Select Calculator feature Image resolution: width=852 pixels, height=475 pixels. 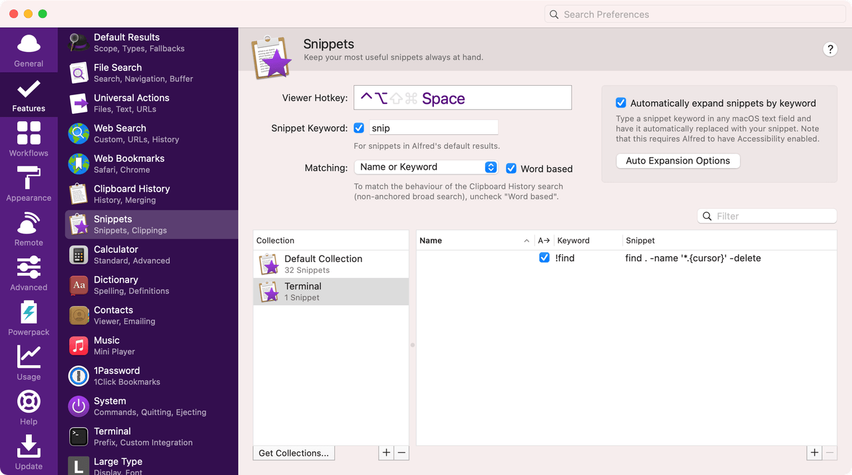point(152,255)
